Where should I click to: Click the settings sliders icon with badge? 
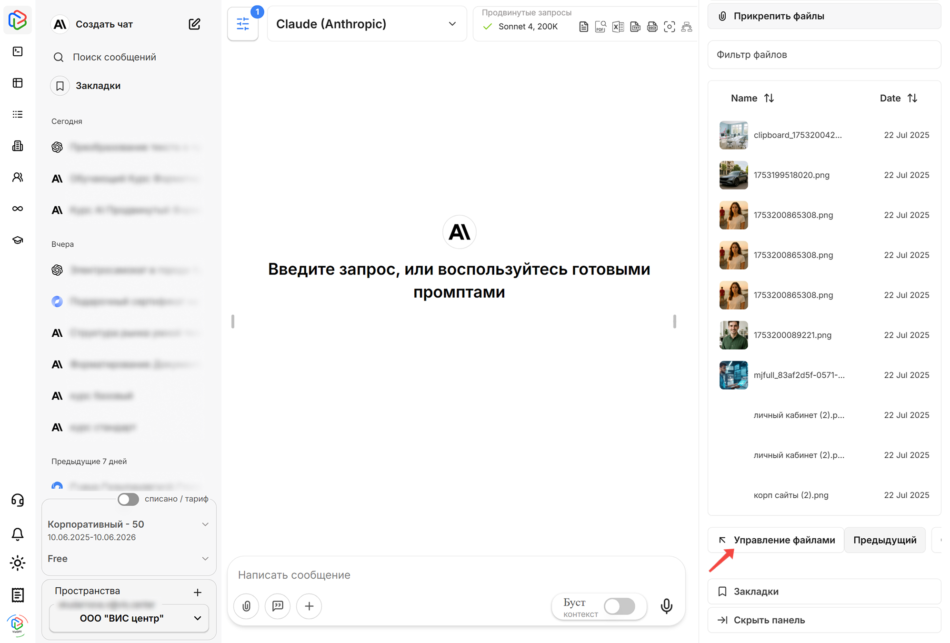243,24
